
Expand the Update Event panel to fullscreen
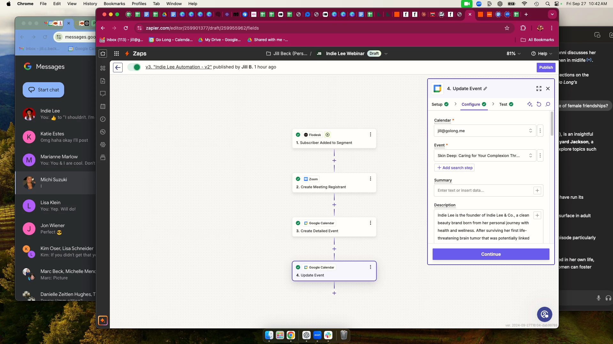click(539, 89)
